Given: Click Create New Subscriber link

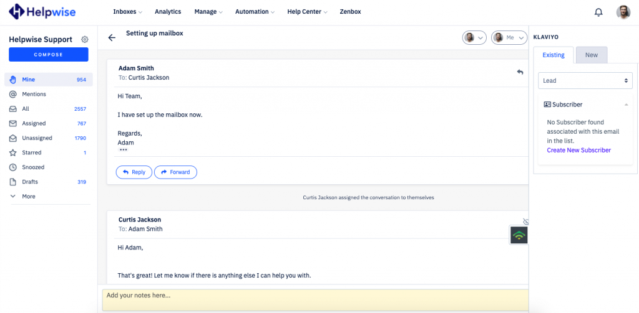Looking at the screenshot, I should pos(578,150).
